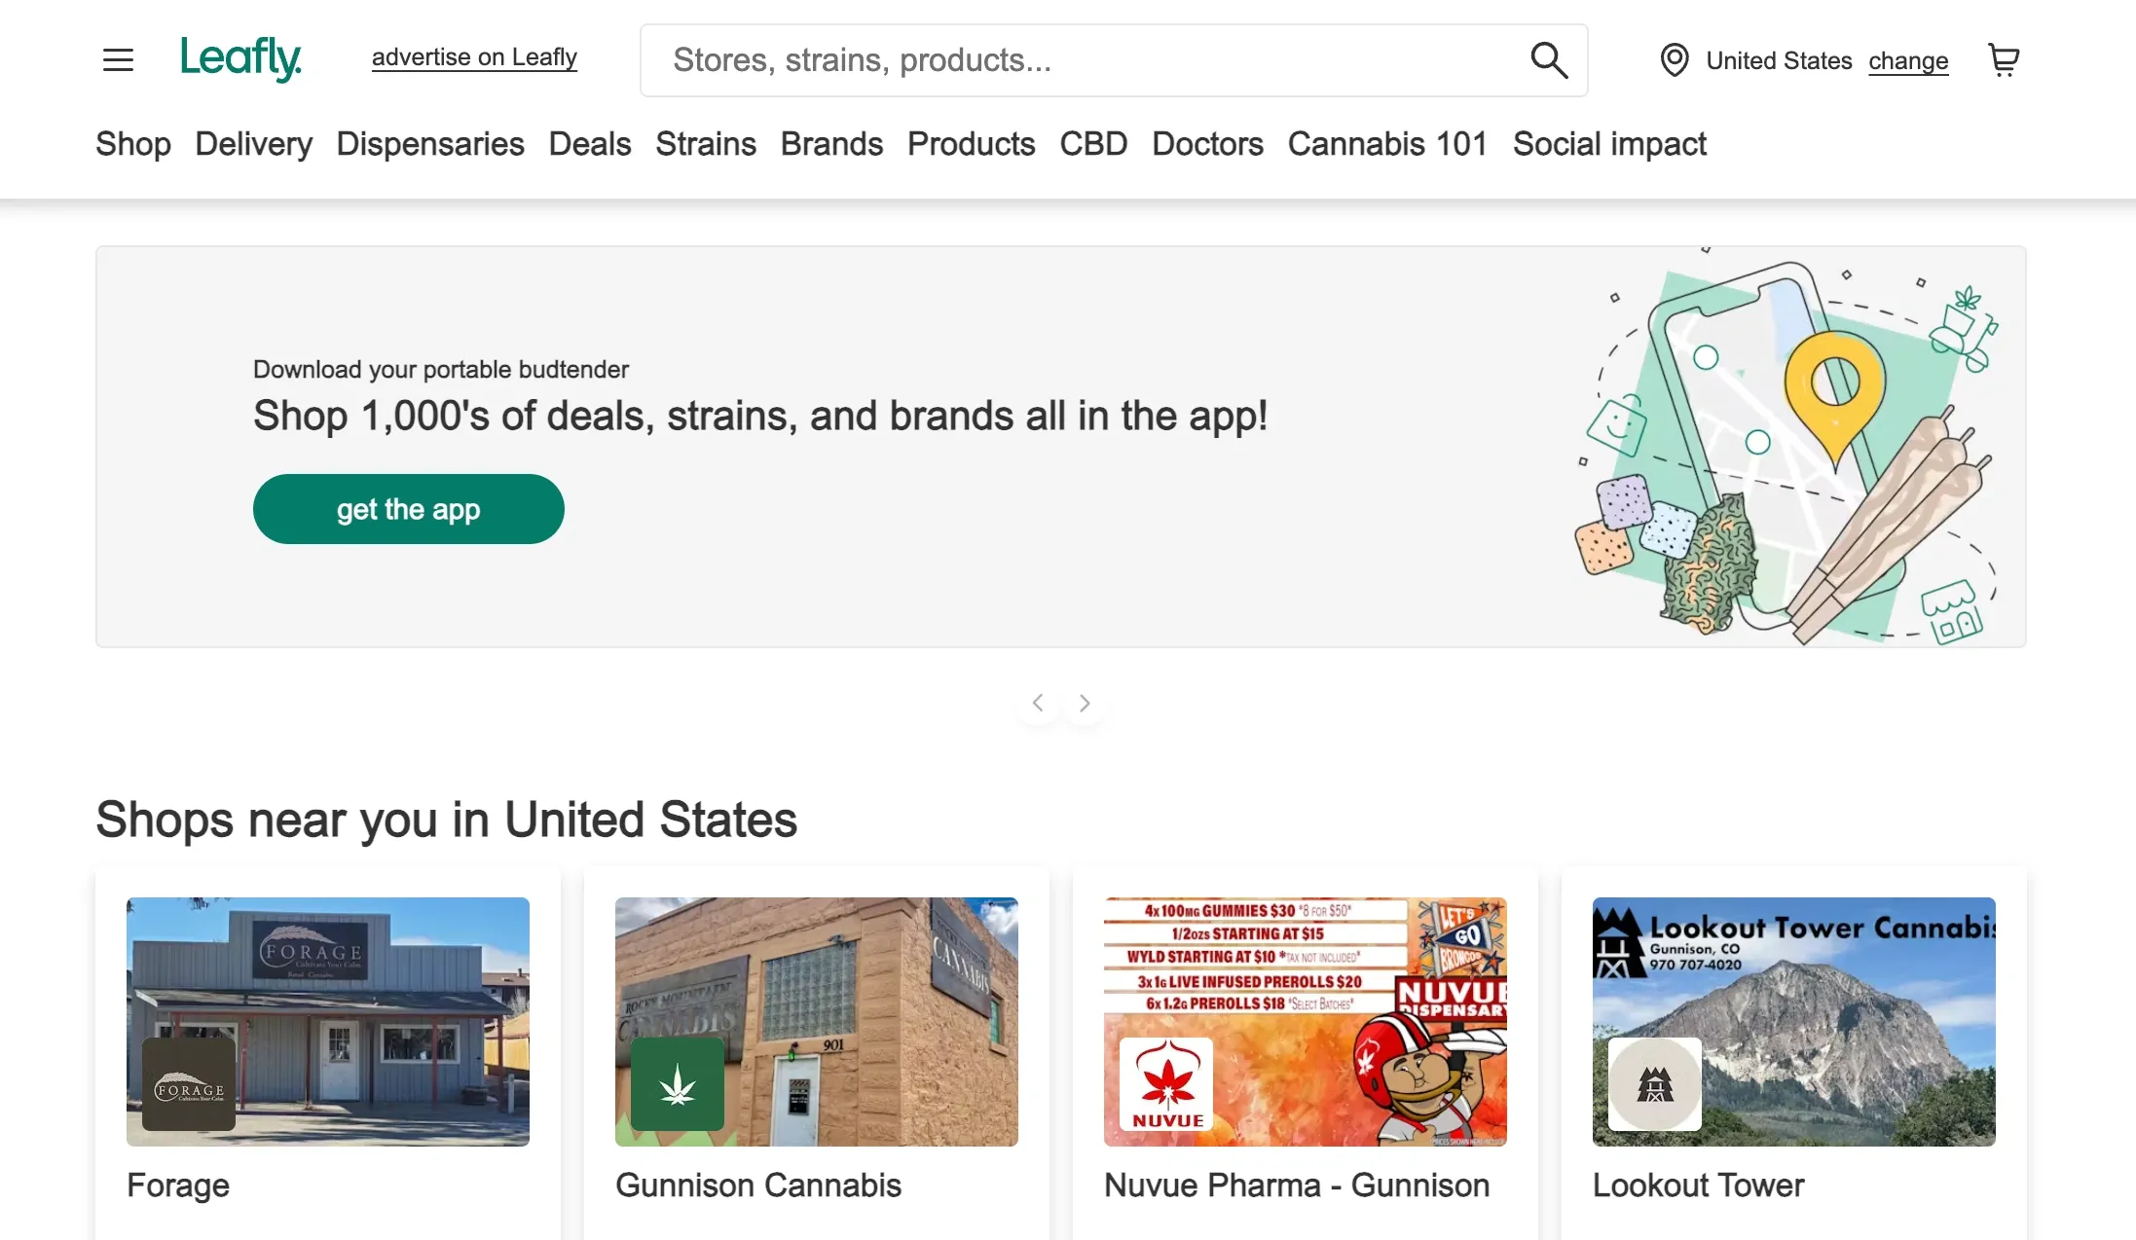
Task: Click advertise on Leafly link
Action: pyautogui.click(x=474, y=57)
